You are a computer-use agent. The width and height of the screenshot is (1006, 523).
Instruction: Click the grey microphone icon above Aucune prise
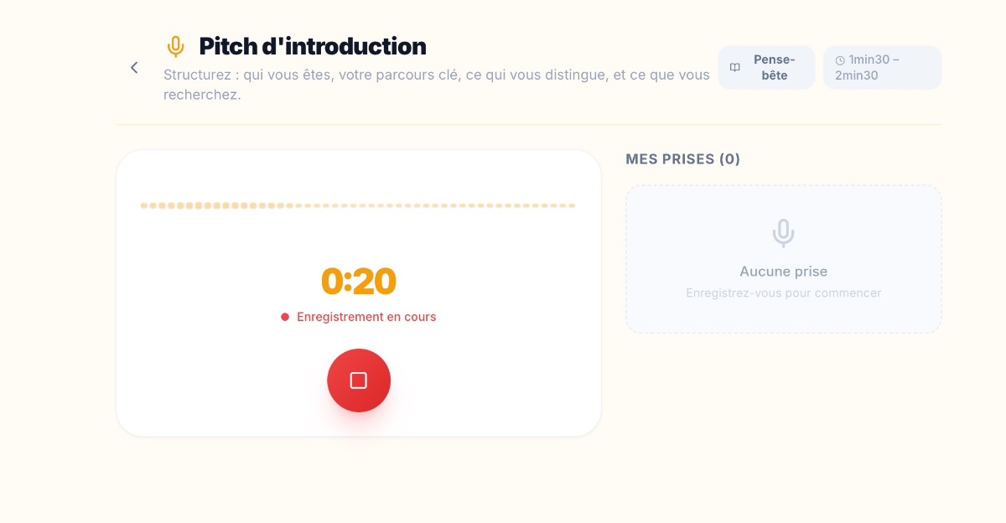[x=783, y=233]
